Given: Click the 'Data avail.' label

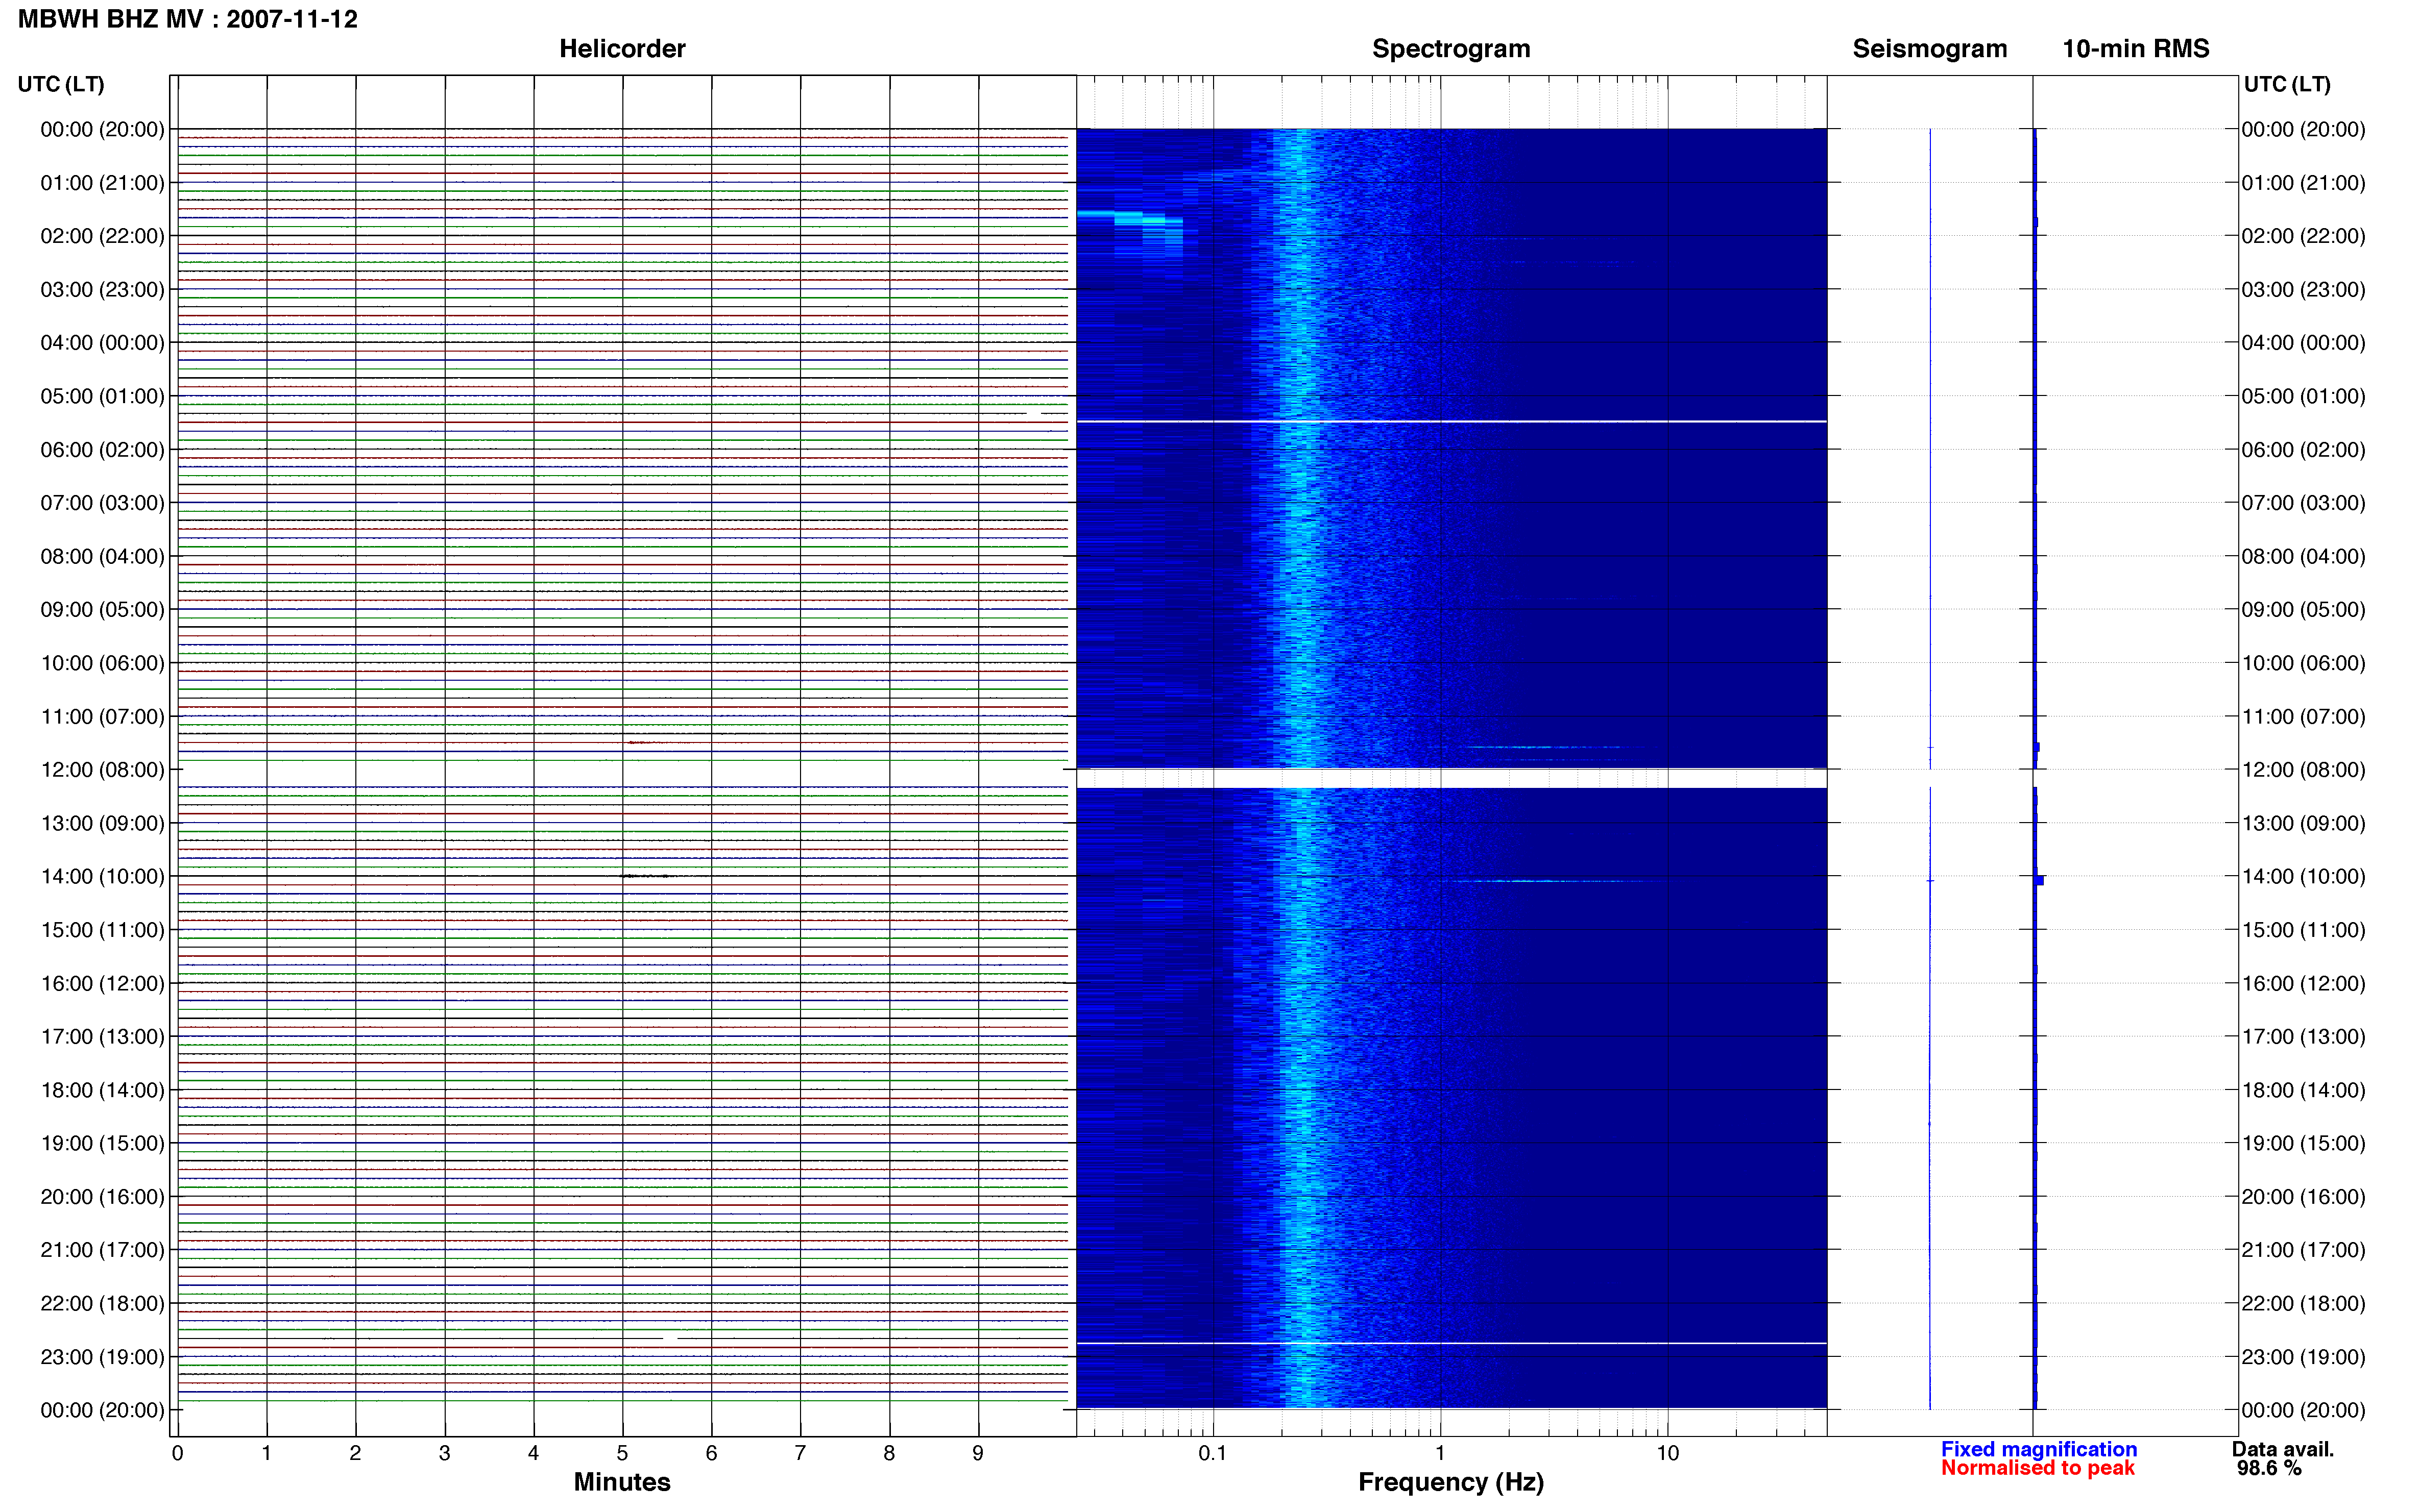Looking at the screenshot, I should click(2283, 1449).
